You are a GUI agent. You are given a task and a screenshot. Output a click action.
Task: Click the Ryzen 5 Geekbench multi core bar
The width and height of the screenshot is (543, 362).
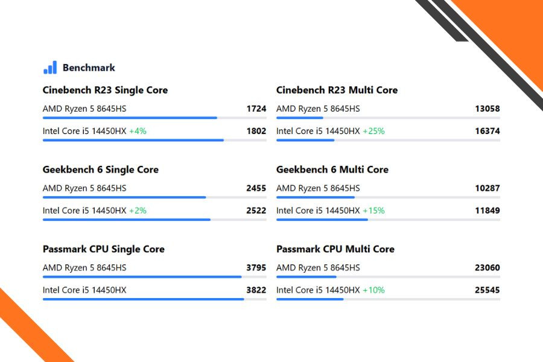(x=316, y=197)
